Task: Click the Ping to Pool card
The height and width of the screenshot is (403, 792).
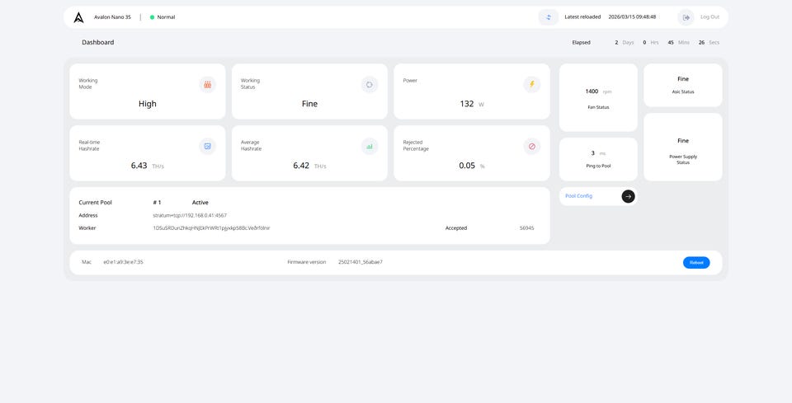Action: [x=598, y=158]
